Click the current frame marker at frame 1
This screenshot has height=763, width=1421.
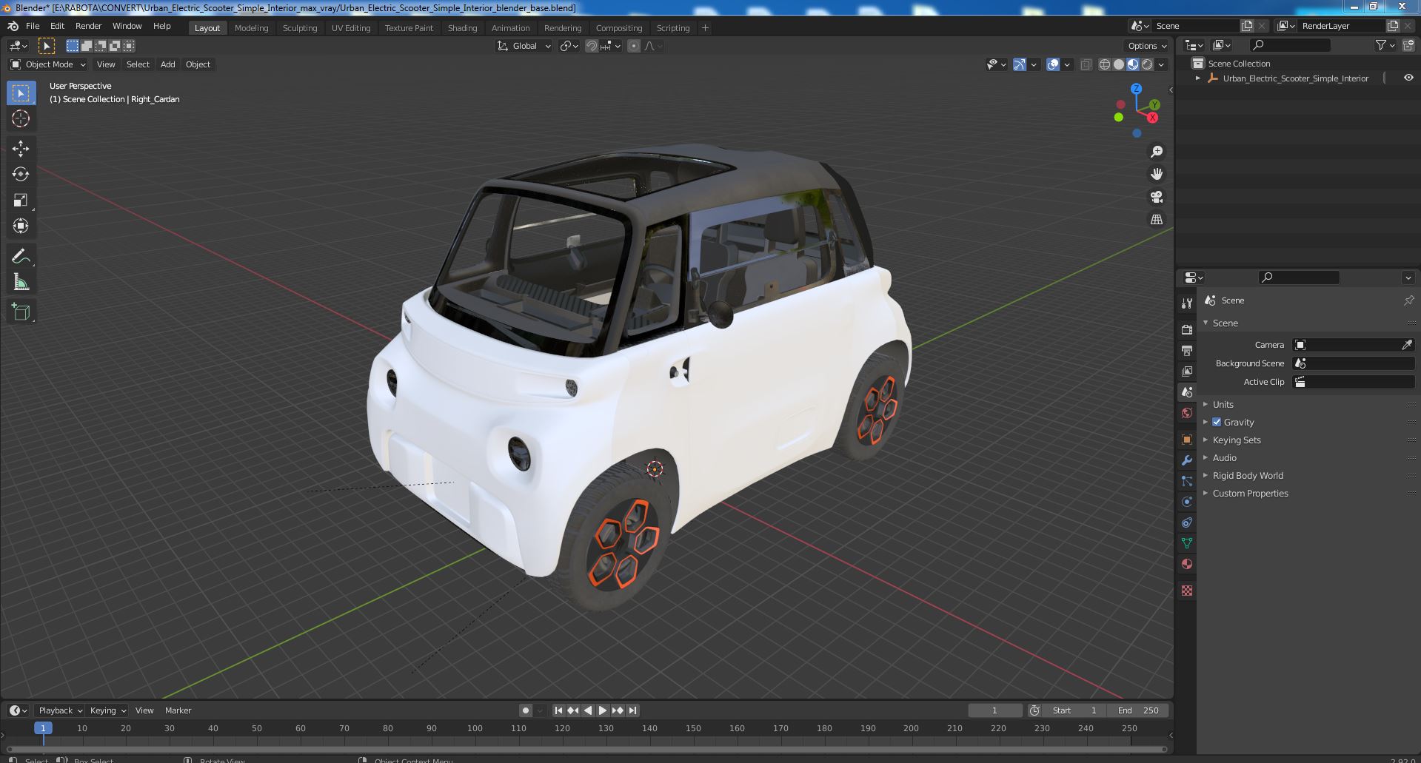pyautogui.click(x=43, y=728)
